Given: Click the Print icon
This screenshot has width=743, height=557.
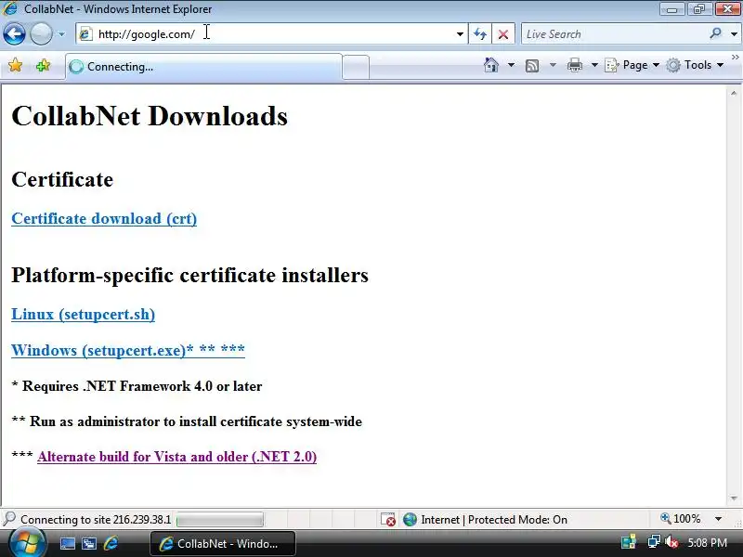Looking at the screenshot, I should pyautogui.click(x=574, y=65).
